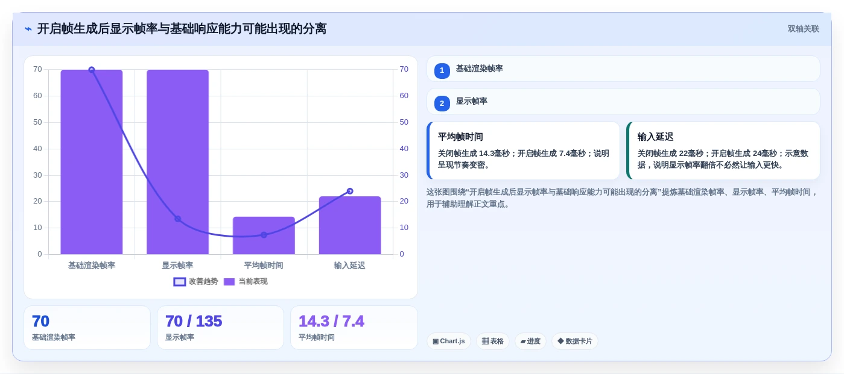Click the x-axis label 基础渲染帧率
This screenshot has height=374, width=844.
92,266
